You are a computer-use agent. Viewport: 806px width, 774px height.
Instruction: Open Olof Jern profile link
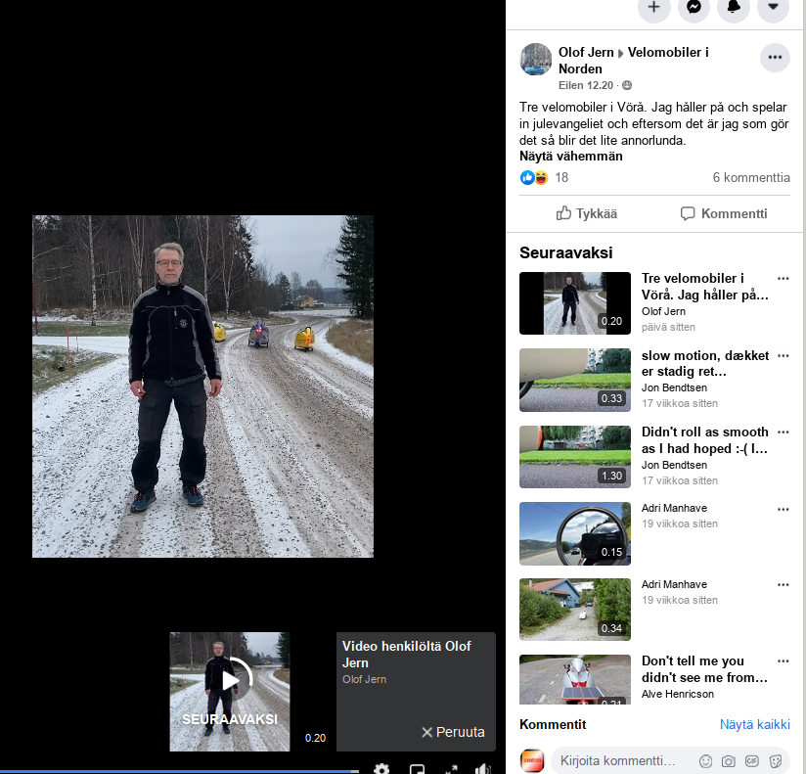point(586,53)
